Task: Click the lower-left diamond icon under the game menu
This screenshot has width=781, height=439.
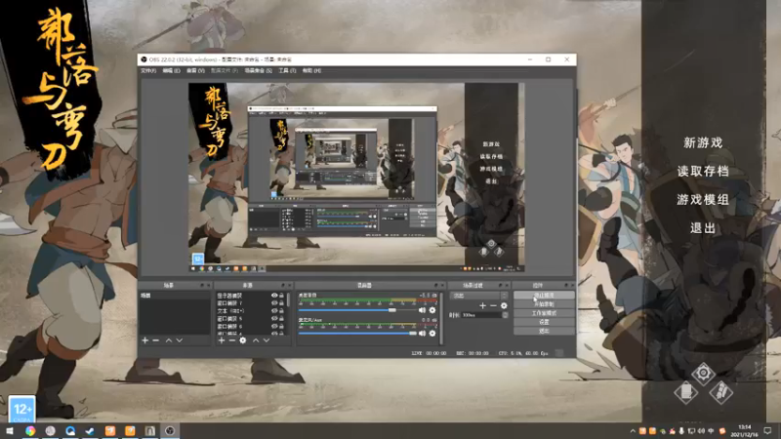Action: [x=685, y=392]
